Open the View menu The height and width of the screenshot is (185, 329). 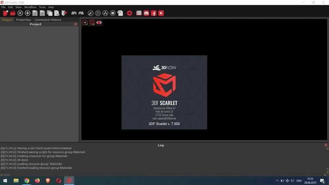[18, 7]
